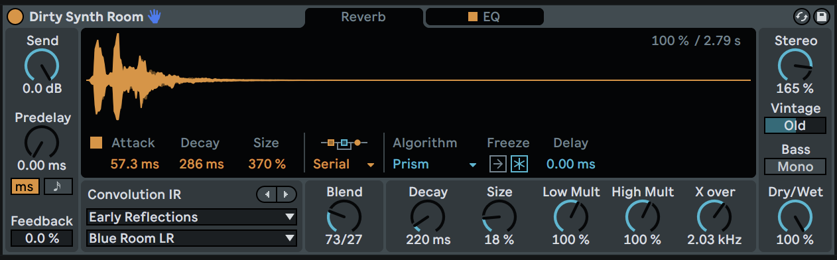
Task: Click the 100 % / 2.79 s readout
Action: [696, 40]
